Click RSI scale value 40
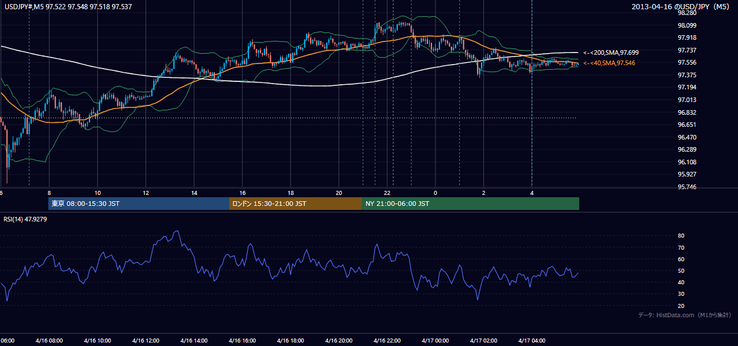The width and height of the screenshot is (738, 346). (x=681, y=282)
